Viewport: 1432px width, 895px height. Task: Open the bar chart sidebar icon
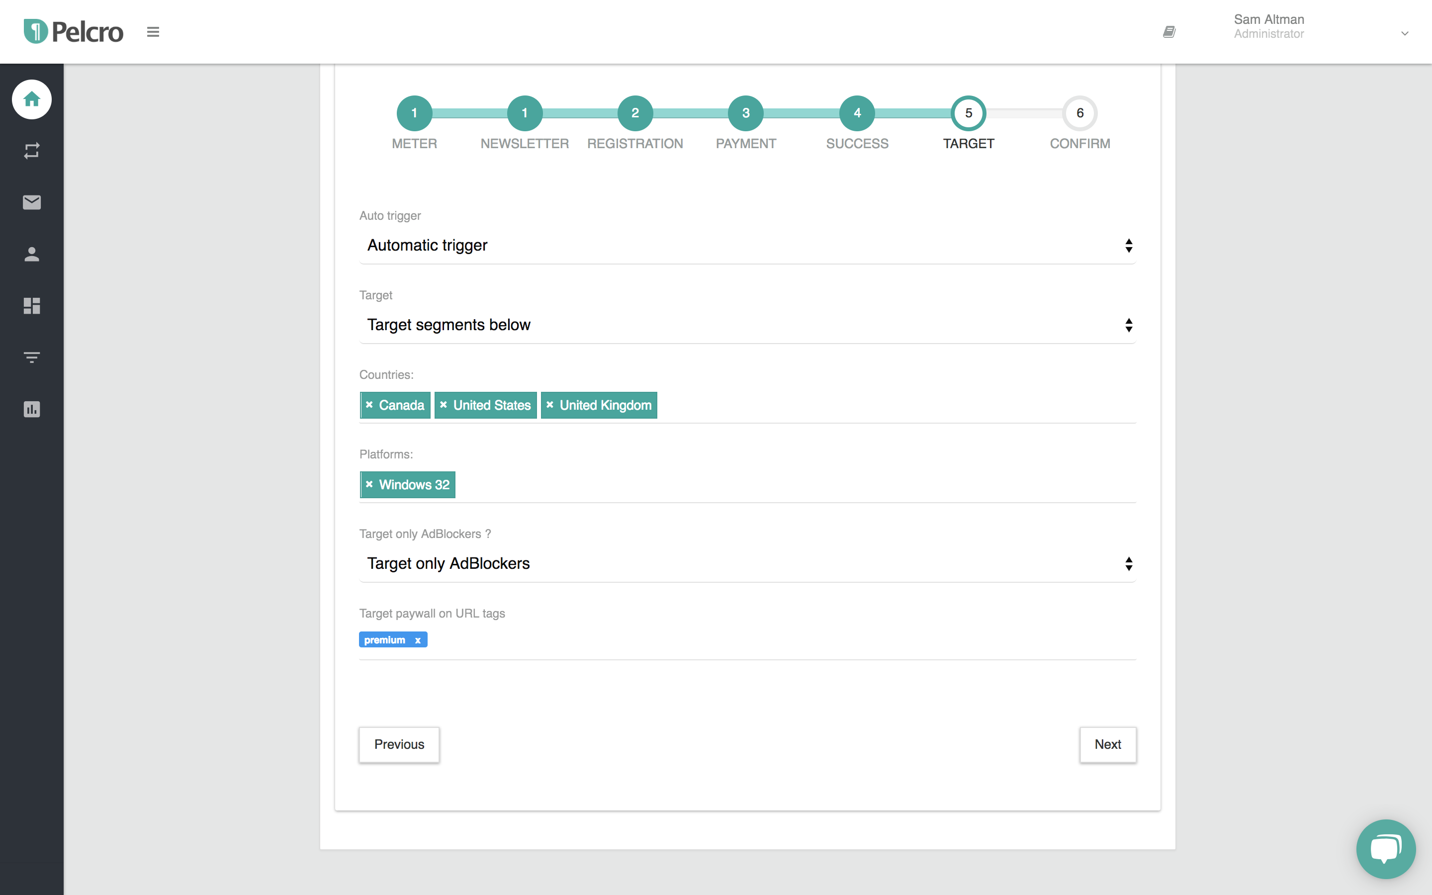coord(32,409)
